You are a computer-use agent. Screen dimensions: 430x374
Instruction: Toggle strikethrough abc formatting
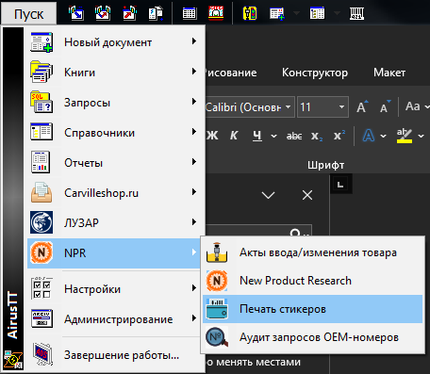pos(294,136)
